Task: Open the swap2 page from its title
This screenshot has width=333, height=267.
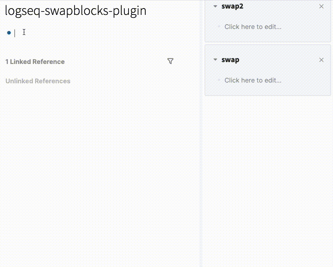Action: 232,6
